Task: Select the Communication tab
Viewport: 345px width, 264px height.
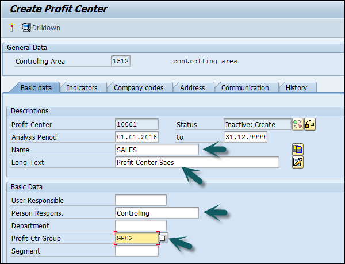Action: coord(245,88)
